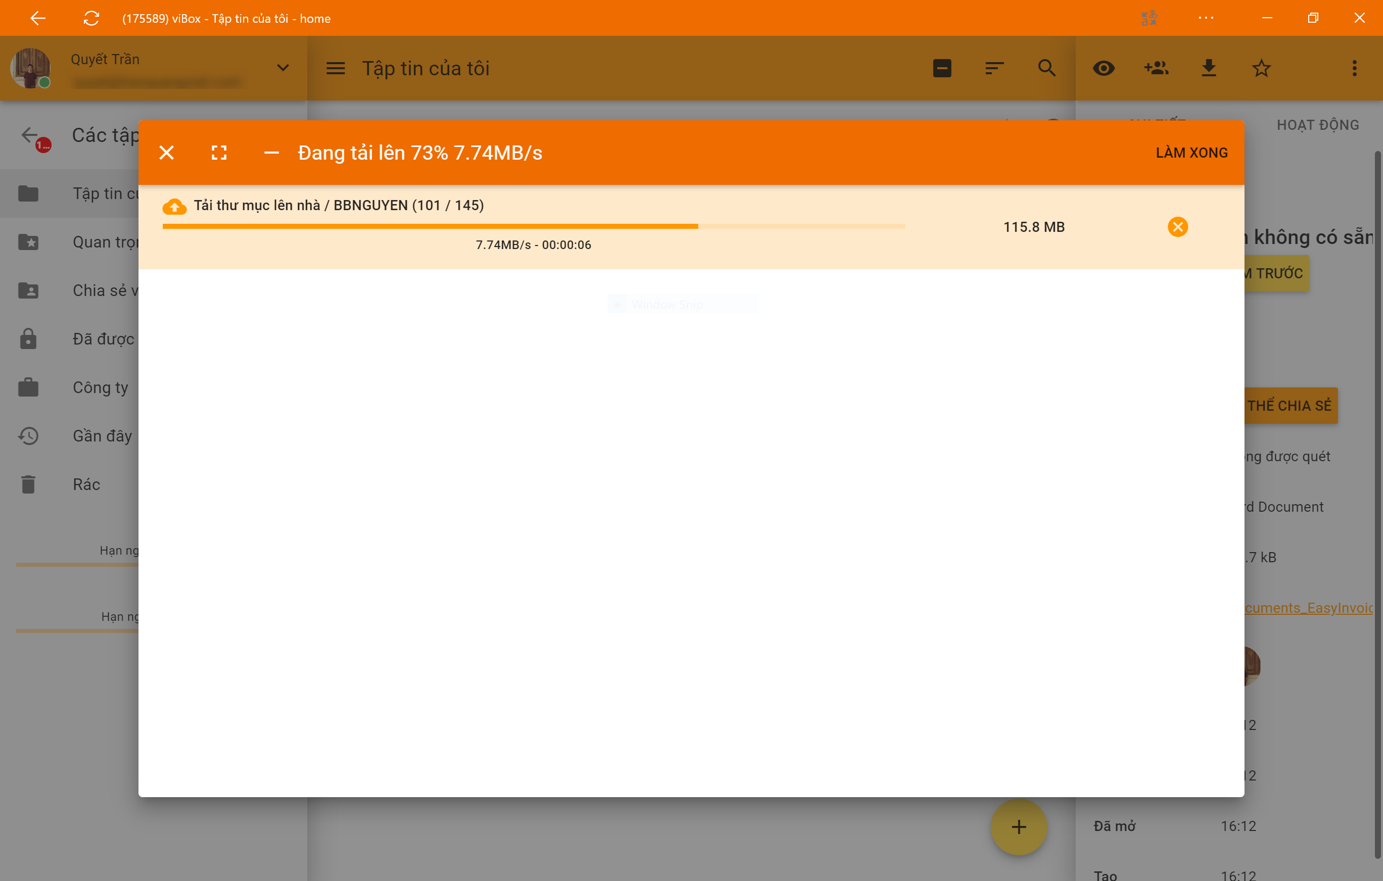The height and width of the screenshot is (881, 1383).
Task: Open the search icon in toolbar
Action: click(x=1046, y=68)
